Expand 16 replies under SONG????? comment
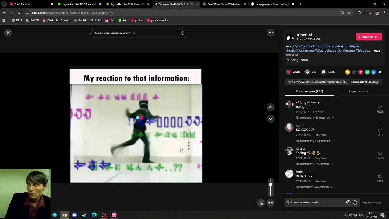 point(315,141)
